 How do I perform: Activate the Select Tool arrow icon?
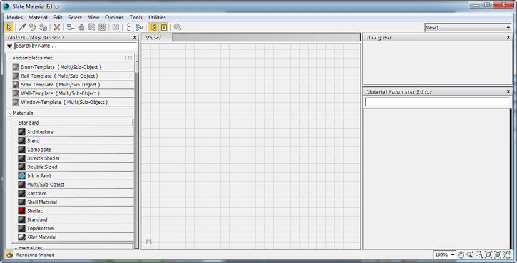(x=9, y=28)
